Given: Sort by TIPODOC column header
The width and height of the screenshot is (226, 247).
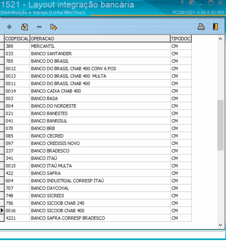Looking at the screenshot, I should point(181,38).
